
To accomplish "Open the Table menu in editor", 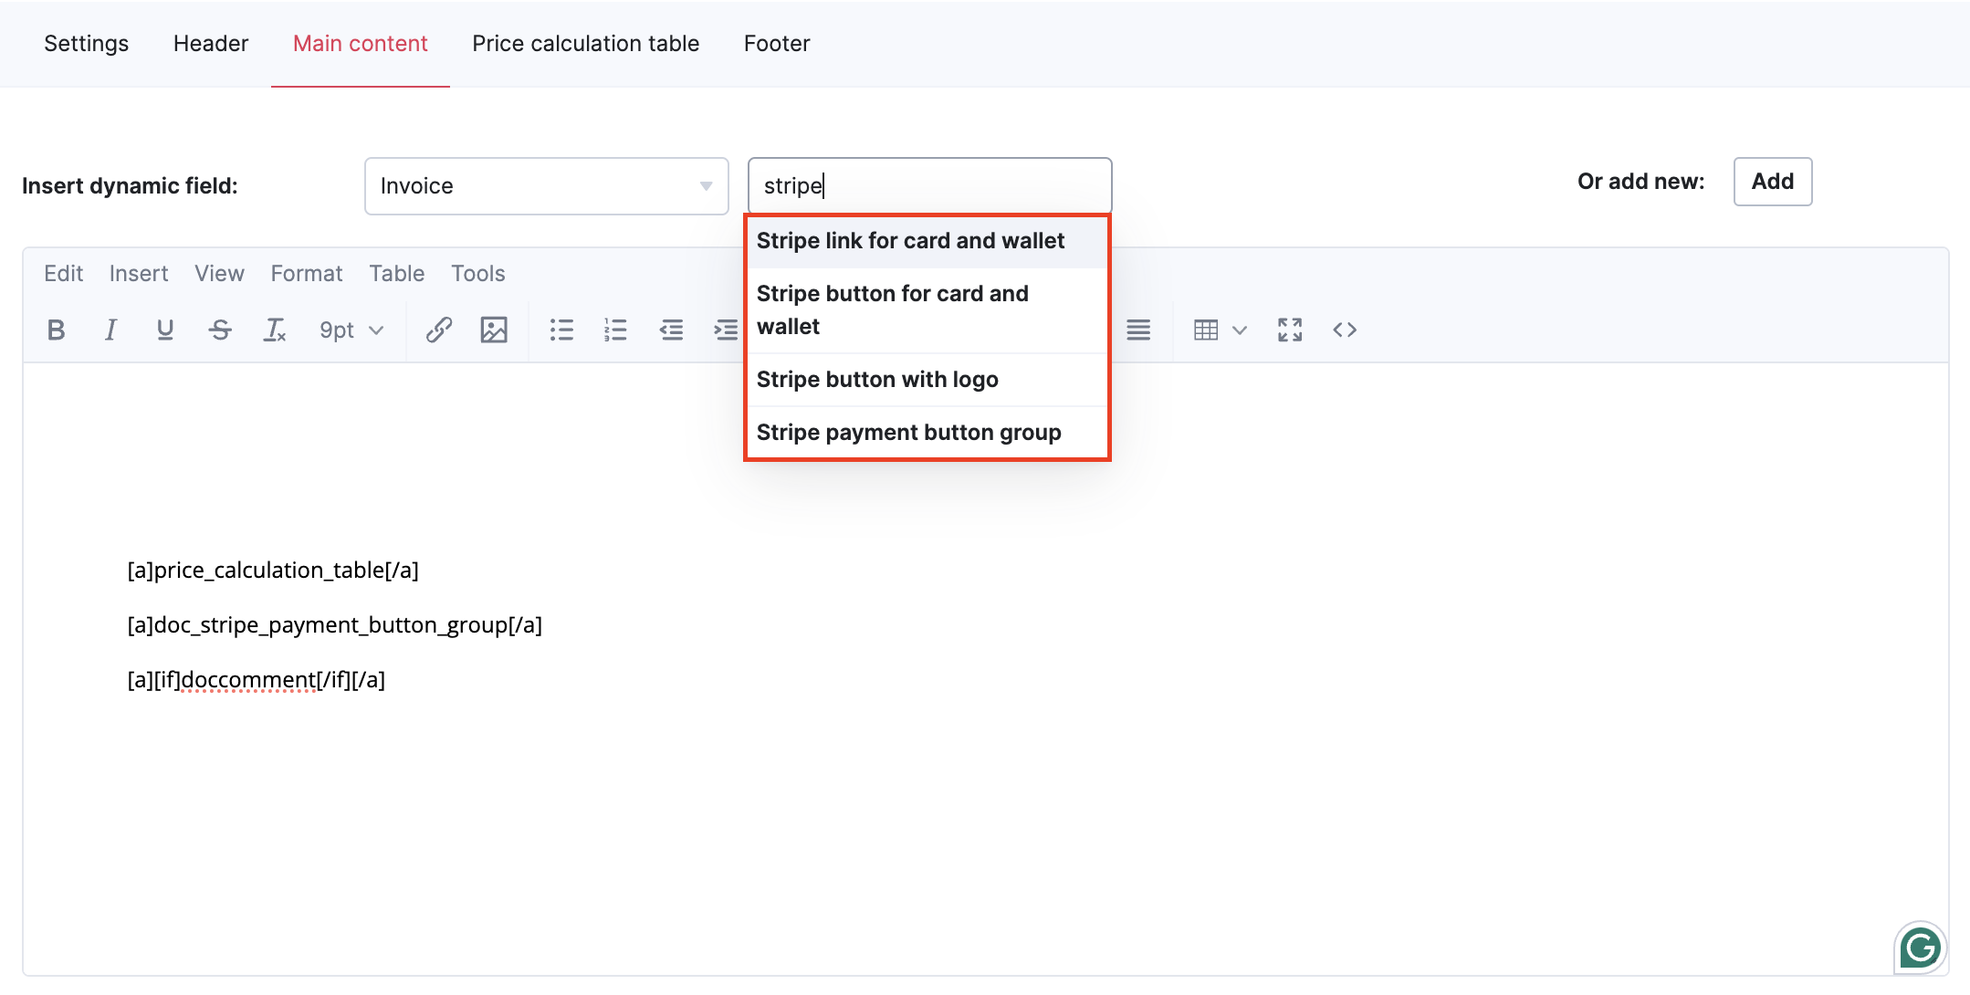I will [x=397, y=274].
